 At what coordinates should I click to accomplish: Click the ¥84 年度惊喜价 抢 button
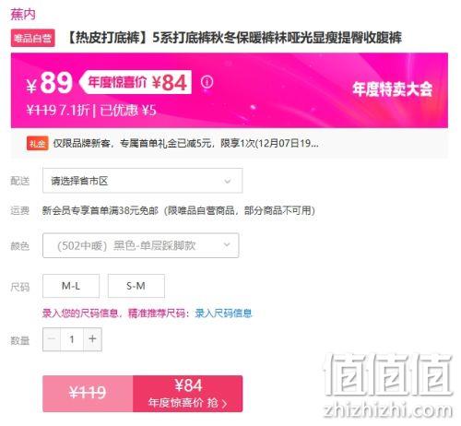pyautogui.click(x=188, y=394)
